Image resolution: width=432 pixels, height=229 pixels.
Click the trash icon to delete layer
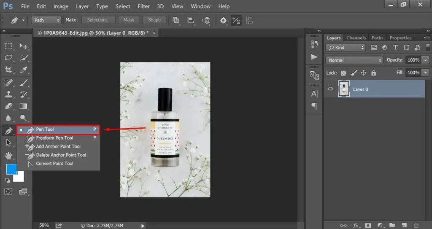pyautogui.click(x=416, y=225)
